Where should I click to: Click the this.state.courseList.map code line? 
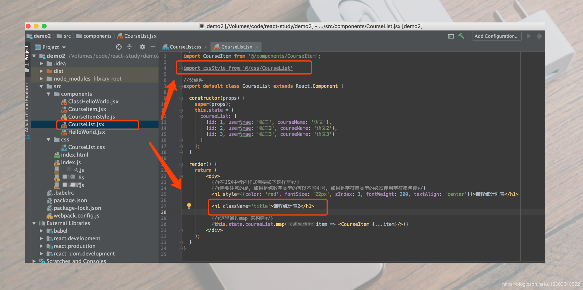point(310,224)
